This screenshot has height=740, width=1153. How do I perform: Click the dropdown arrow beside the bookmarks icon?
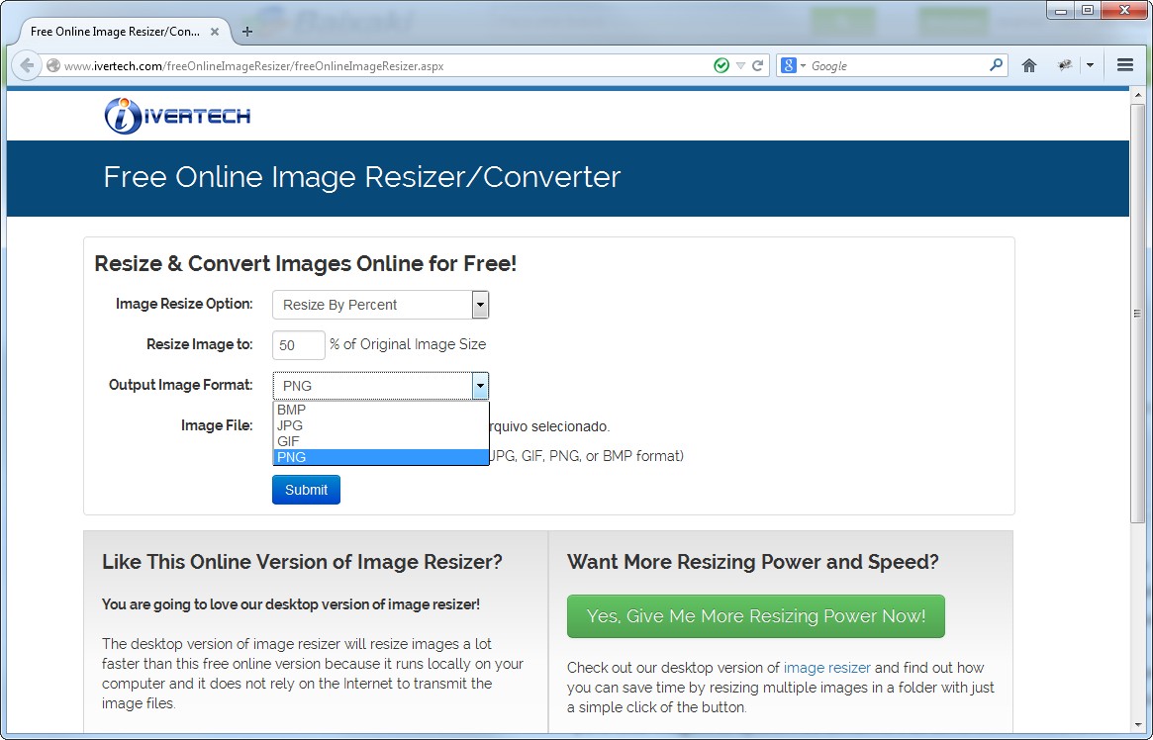1090,65
